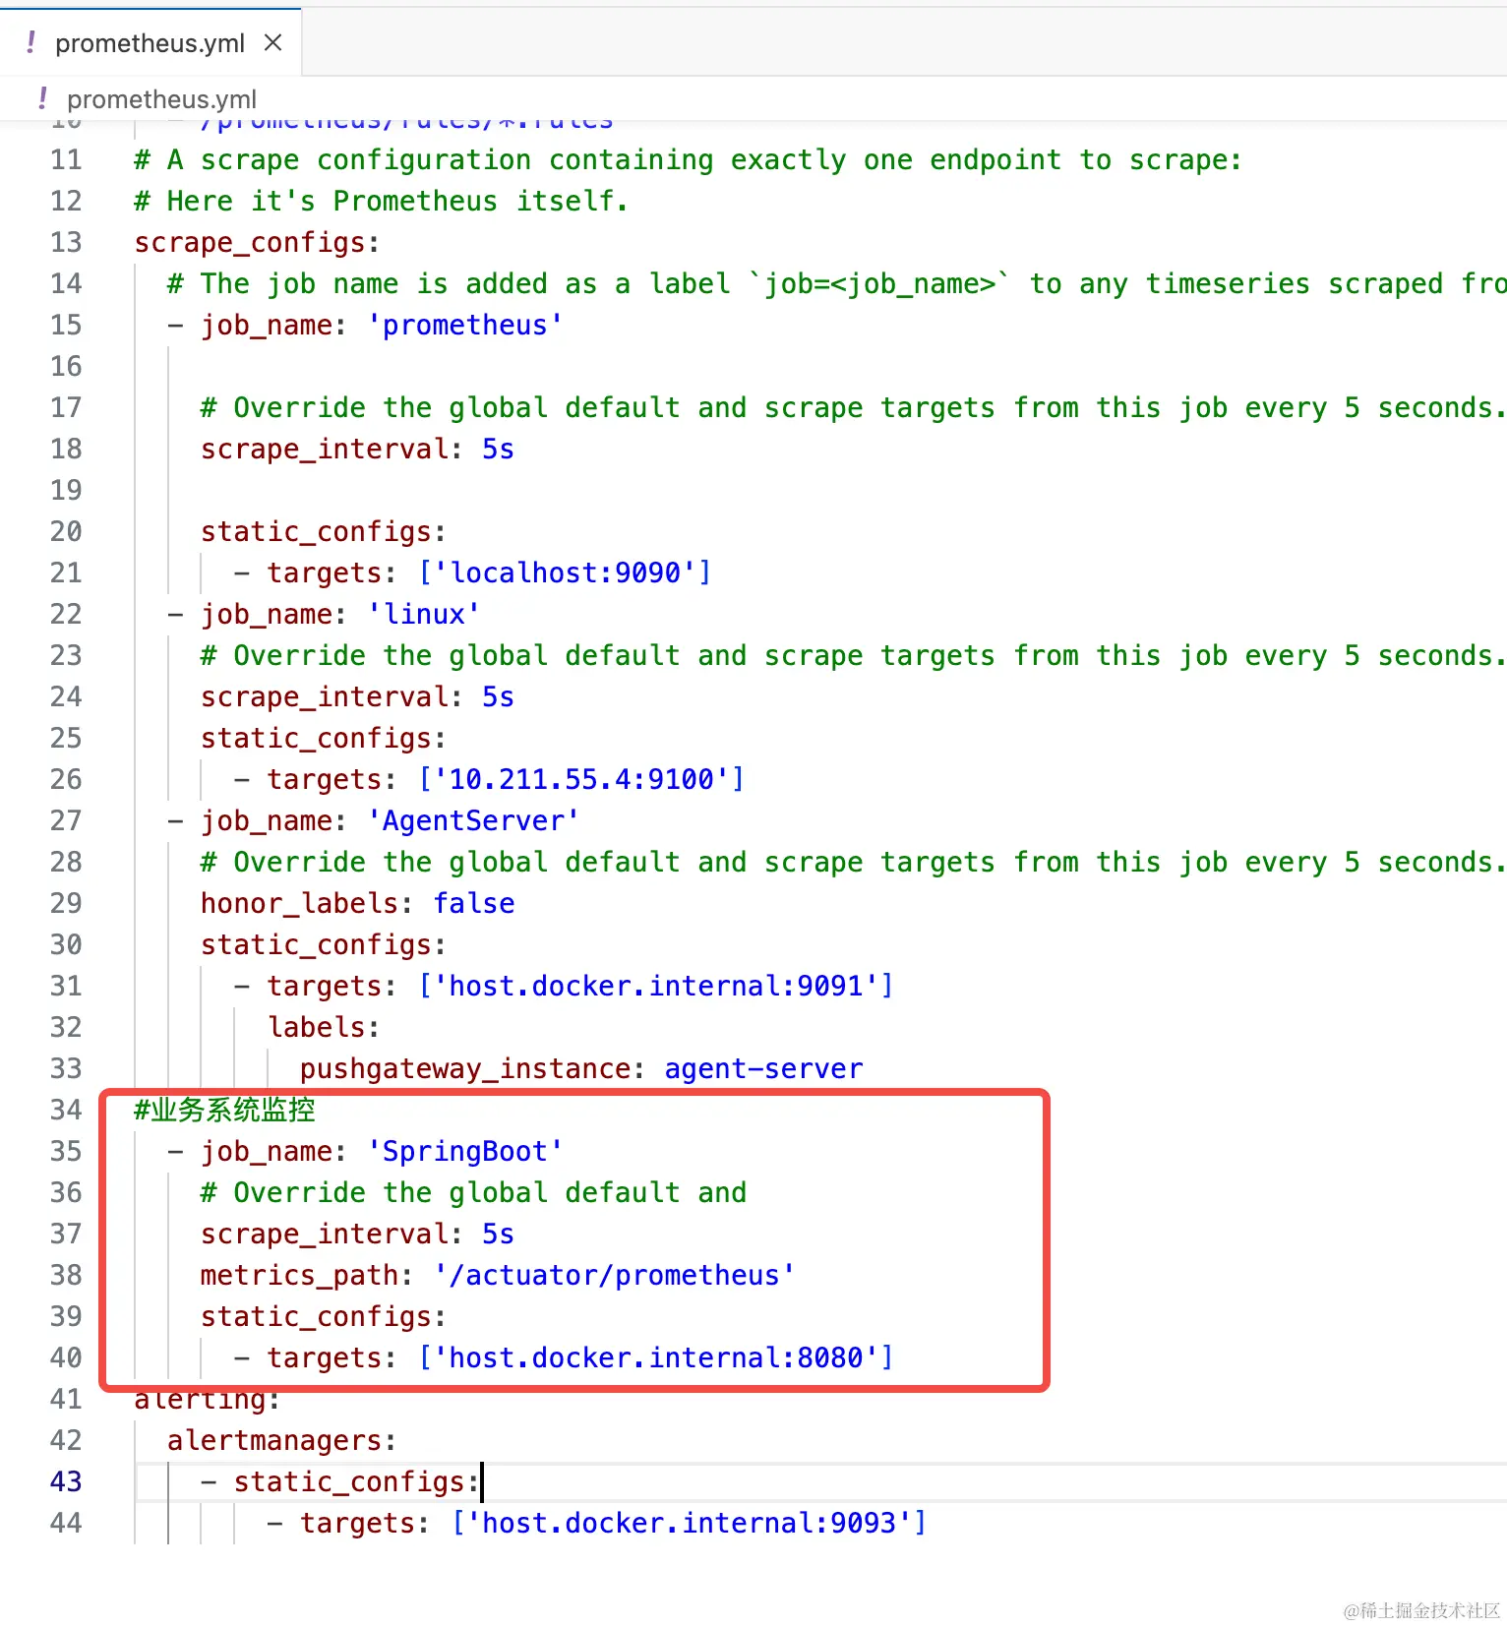Close the prometheus.yml tab
Screen dimensions: 1507x1627
pyautogui.click(x=273, y=43)
